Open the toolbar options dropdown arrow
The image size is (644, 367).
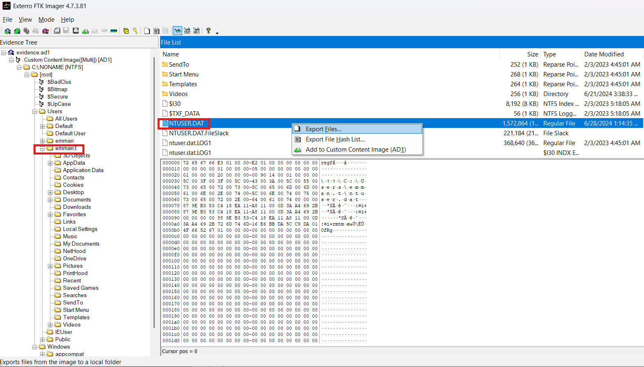pos(217,33)
